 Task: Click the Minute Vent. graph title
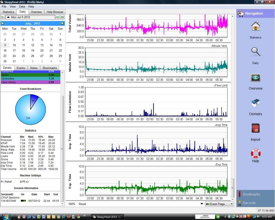pos(219,46)
